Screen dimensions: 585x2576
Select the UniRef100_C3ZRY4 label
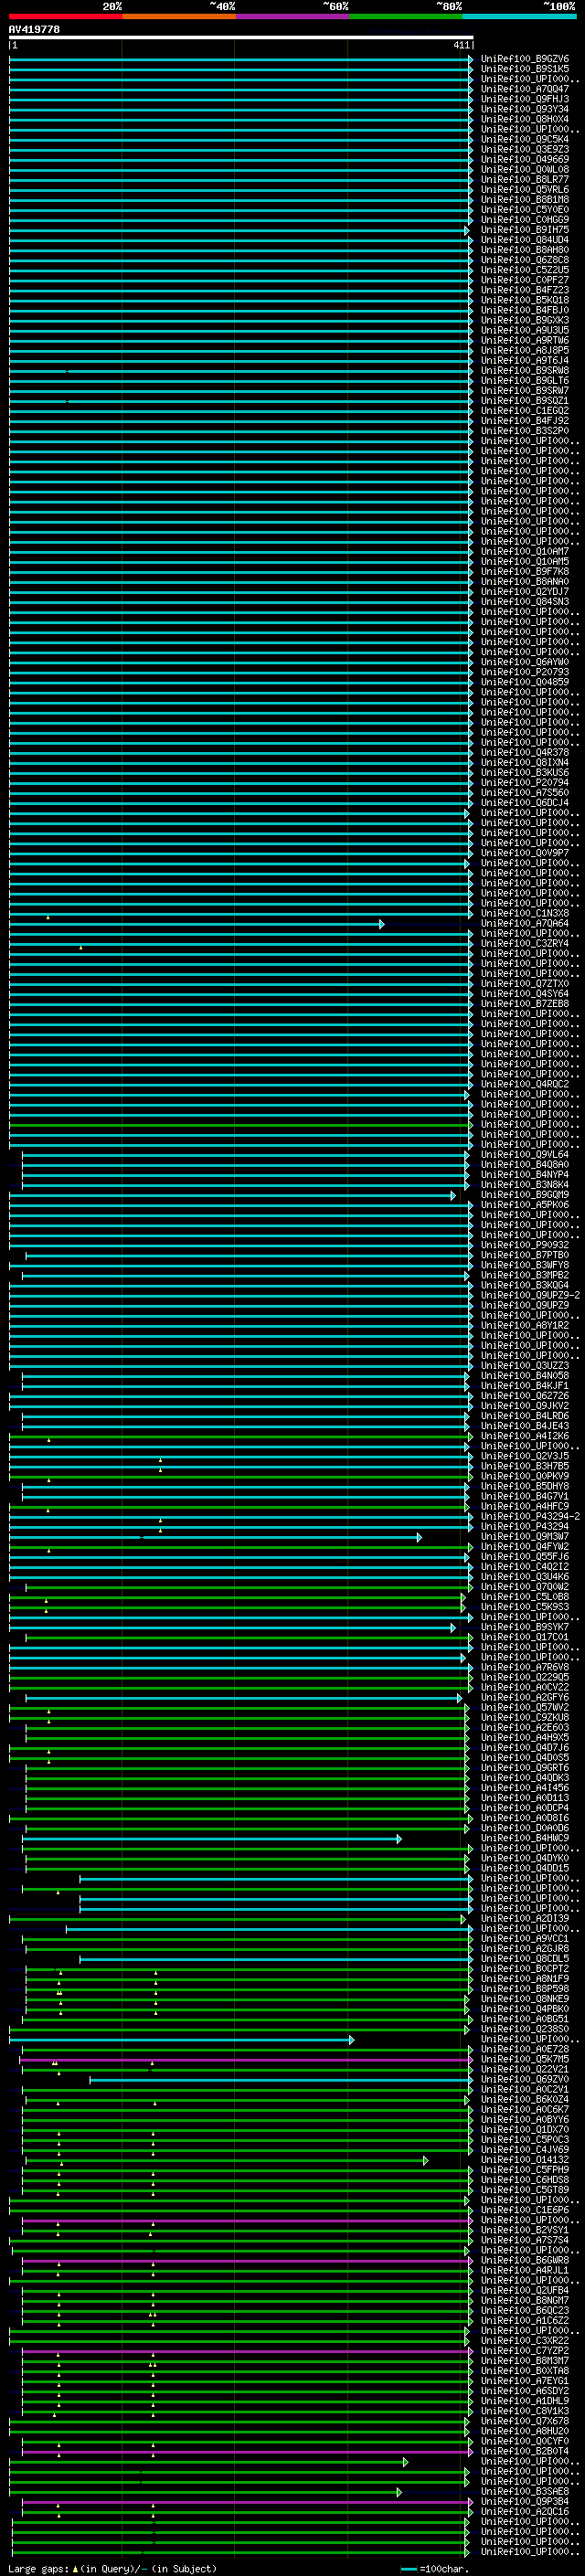coord(525,943)
